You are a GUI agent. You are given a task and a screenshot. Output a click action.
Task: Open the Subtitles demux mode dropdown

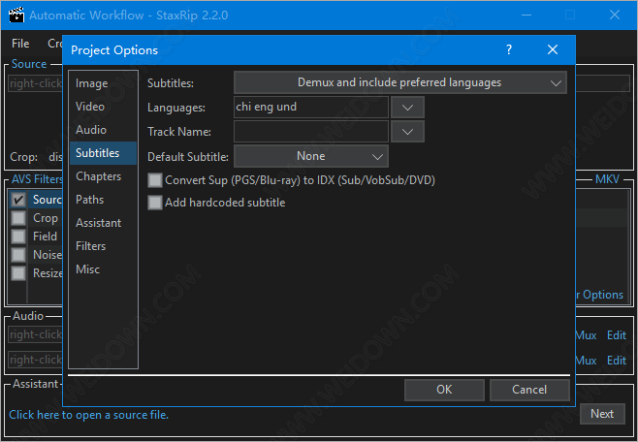pyautogui.click(x=400, y=82)
